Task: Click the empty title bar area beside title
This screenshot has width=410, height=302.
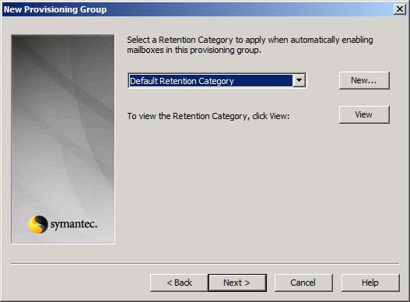Action: (248, 9)
